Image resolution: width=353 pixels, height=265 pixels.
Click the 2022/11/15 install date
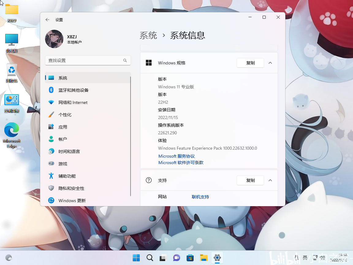coord(168,117)
